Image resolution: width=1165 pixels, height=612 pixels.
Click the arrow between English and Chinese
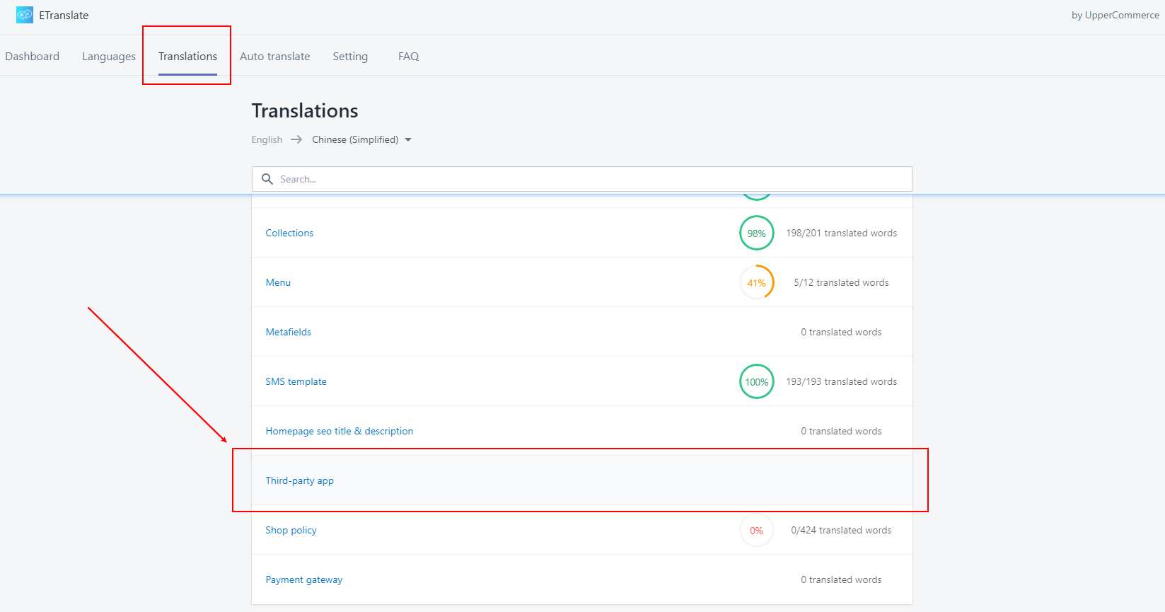click(296, 139)
